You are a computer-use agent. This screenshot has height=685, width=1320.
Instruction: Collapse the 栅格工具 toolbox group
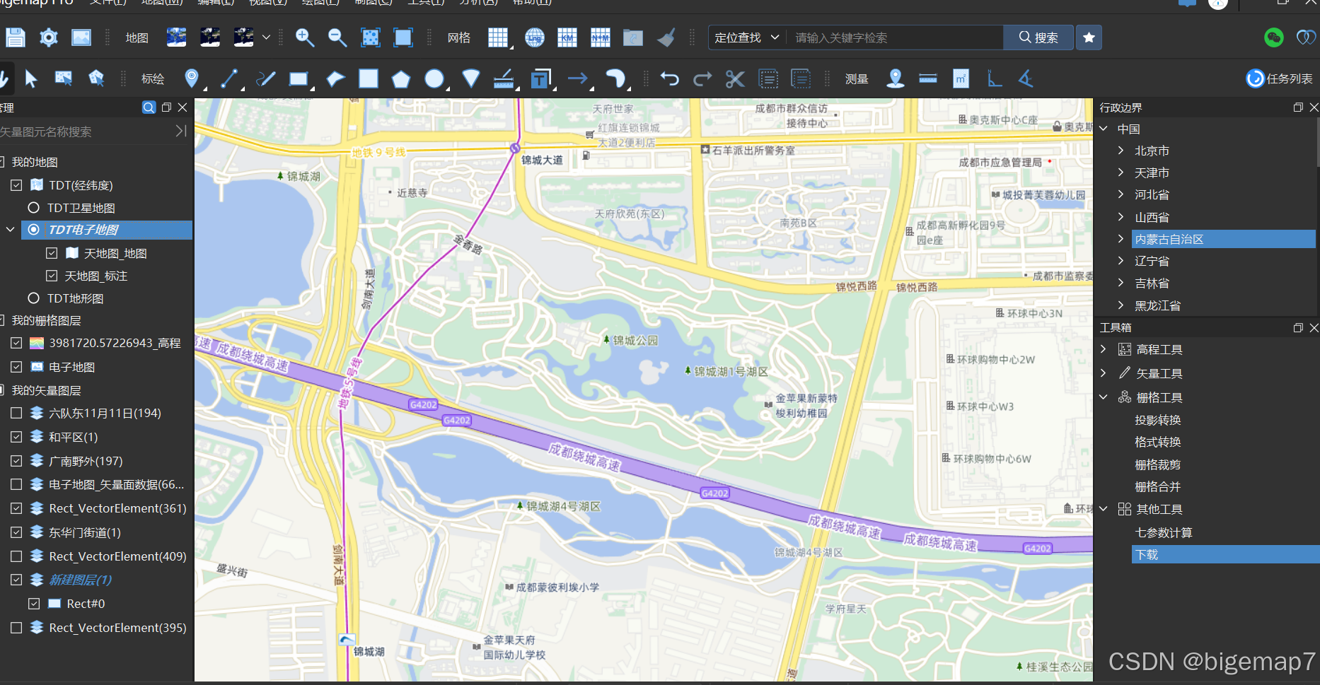tap(1104, 397)
